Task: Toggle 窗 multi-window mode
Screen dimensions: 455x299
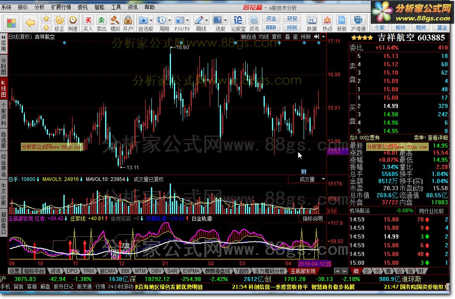Action: 295,37
